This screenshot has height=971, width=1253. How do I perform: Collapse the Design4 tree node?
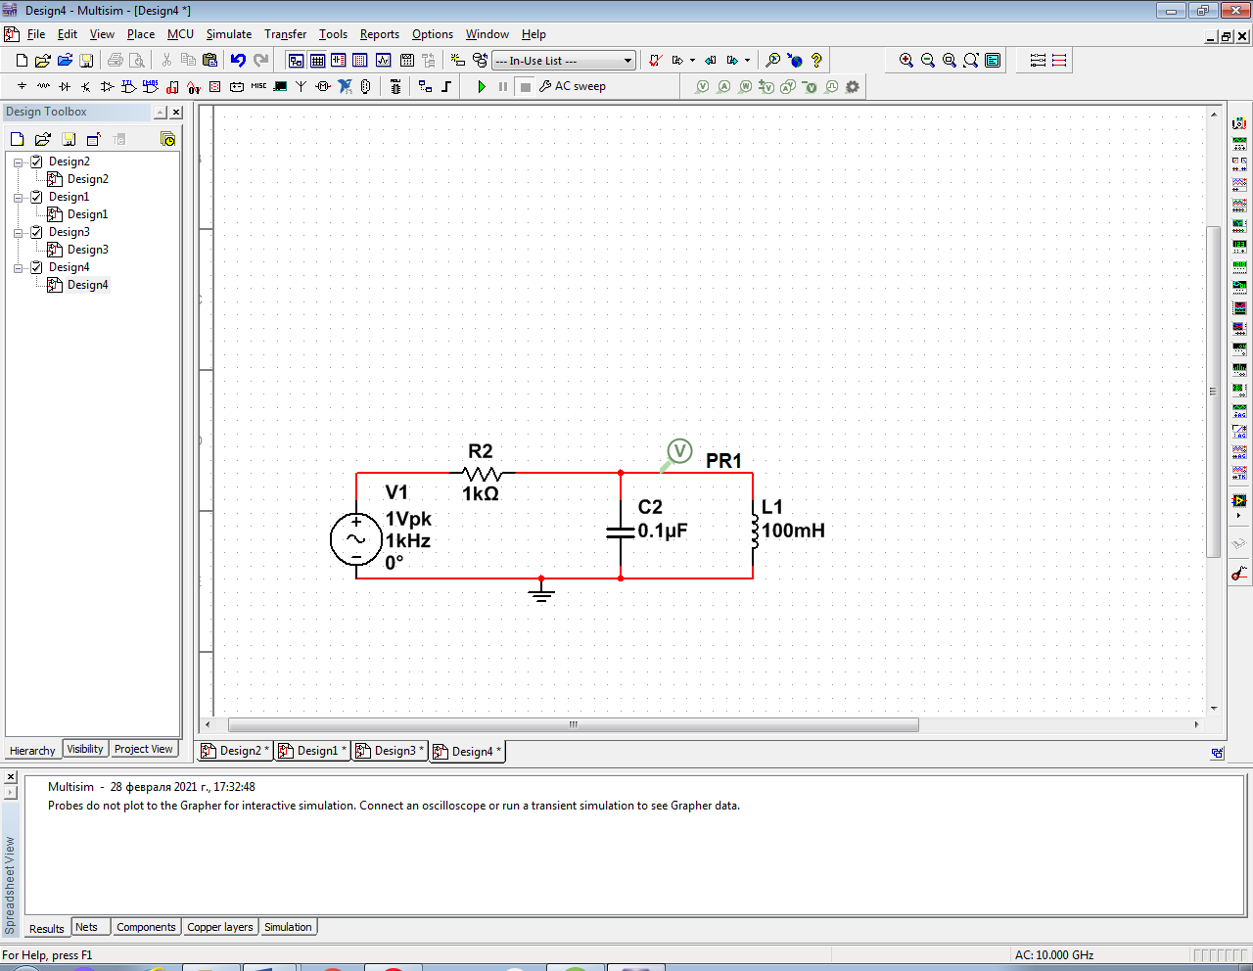click(x=18, y=267)
